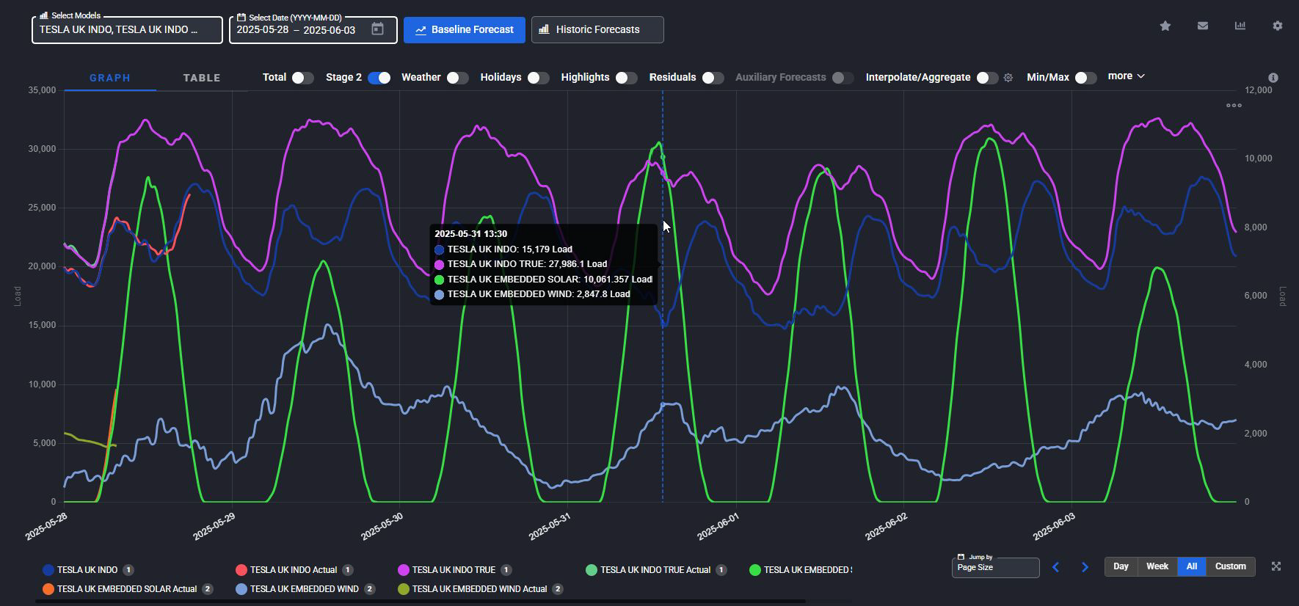Click the Select Date range field
Viewport: 1299px width, 606px height.
[x=313, y=30]
